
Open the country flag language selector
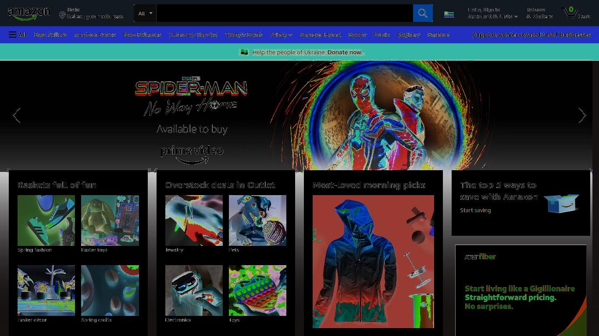(x=449, y=14)
